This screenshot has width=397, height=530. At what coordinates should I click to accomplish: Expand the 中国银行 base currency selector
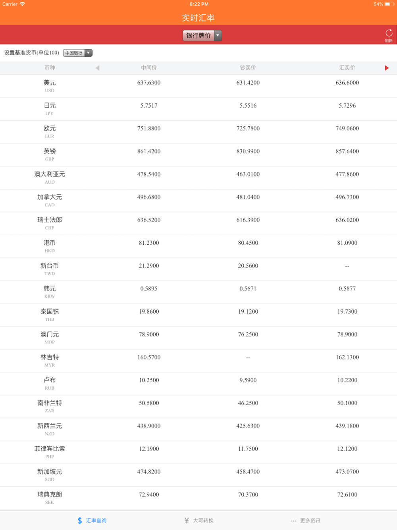[78, 53]
